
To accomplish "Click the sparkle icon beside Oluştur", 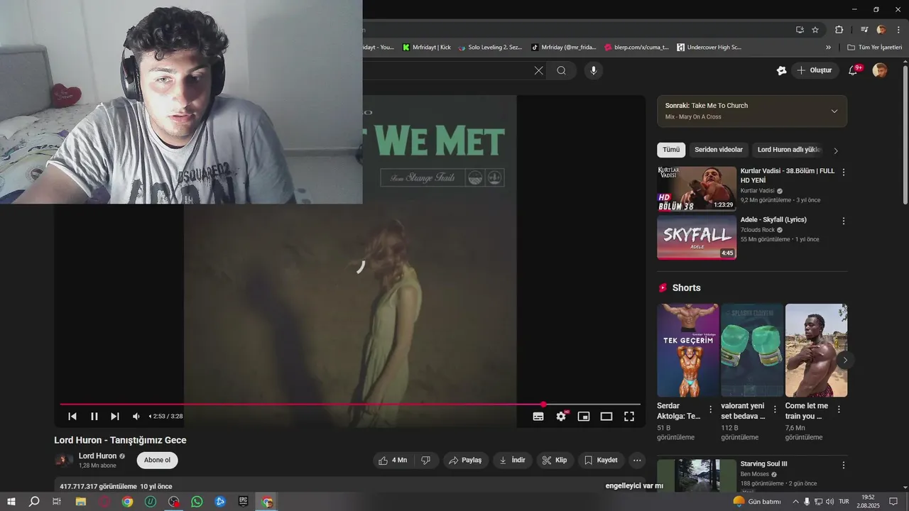I will coord(782,70).
